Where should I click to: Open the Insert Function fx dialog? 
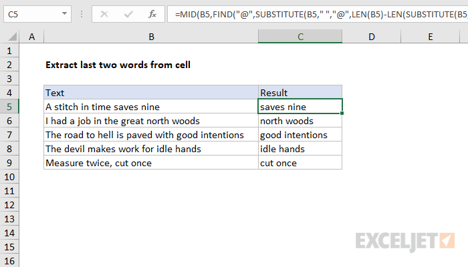click(x=152, y=14)
